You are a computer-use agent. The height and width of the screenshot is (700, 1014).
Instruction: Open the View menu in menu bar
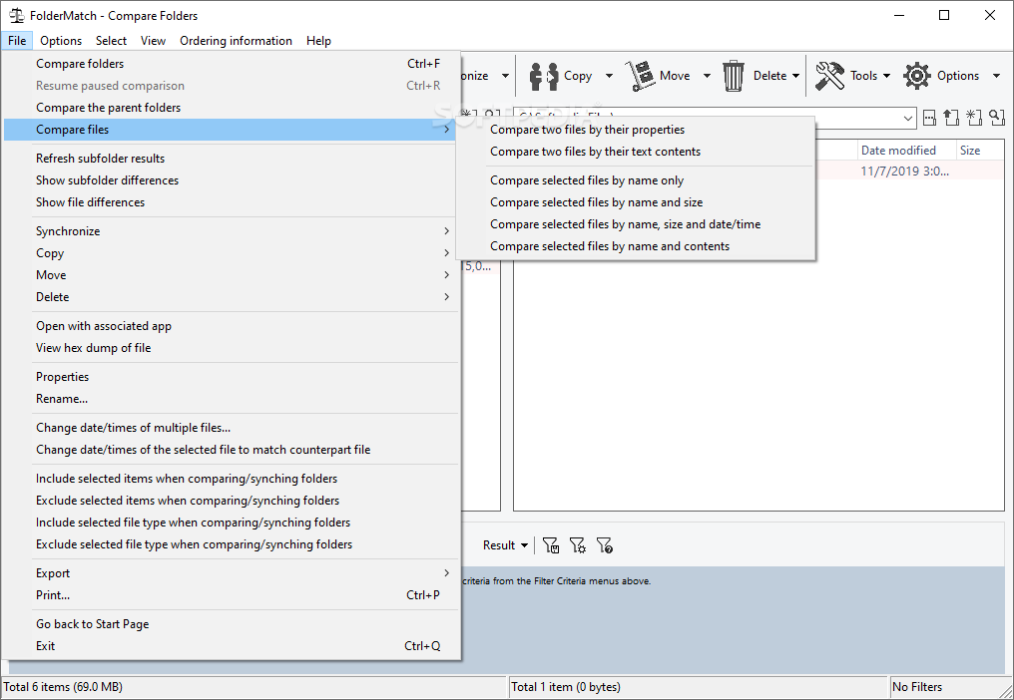point(154,41)
